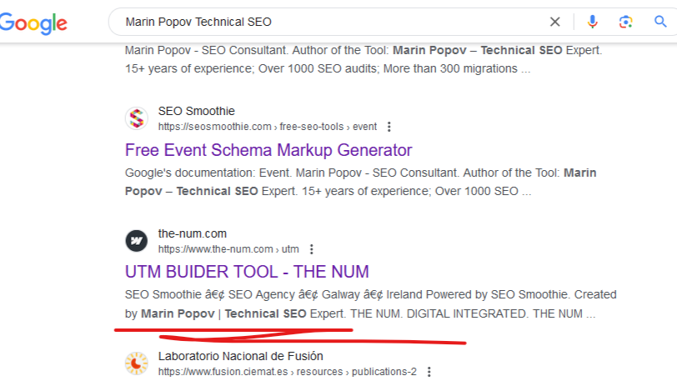Open more options for fusion.ciemat.es result
Viewport: 677px width, 381px height.
pyautogui.click(x=429, y=372)
